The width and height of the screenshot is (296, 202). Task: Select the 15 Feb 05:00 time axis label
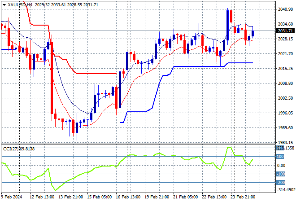click(x=99, y=197)
